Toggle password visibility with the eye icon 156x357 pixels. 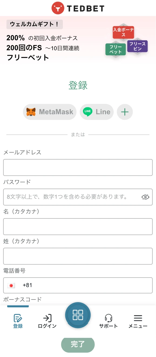click(x=145, y=197)
